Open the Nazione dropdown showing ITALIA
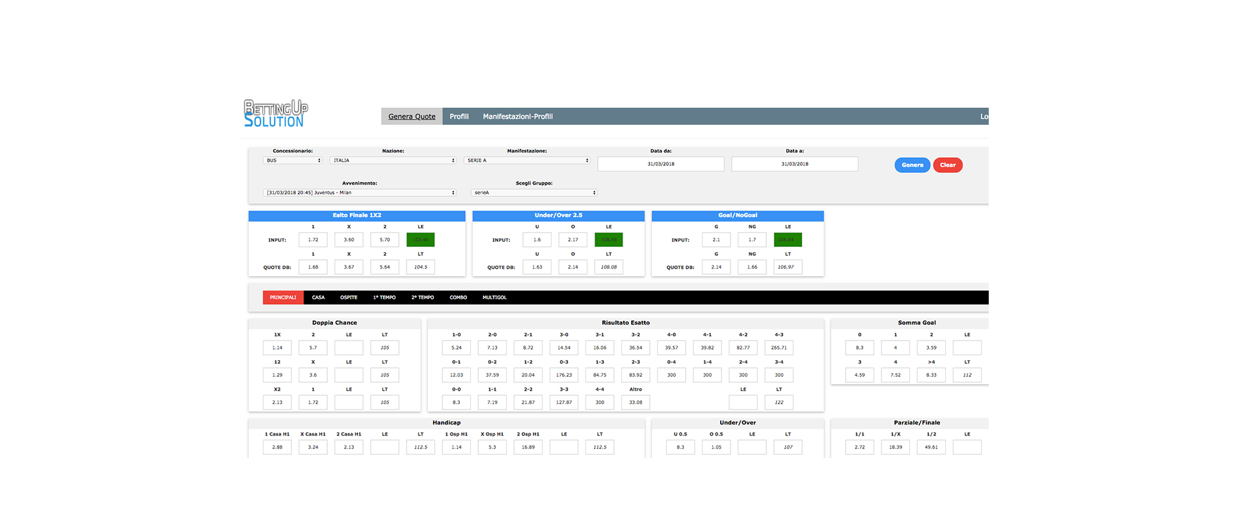This screenshot has height=516, width=1249. point(393,161)
